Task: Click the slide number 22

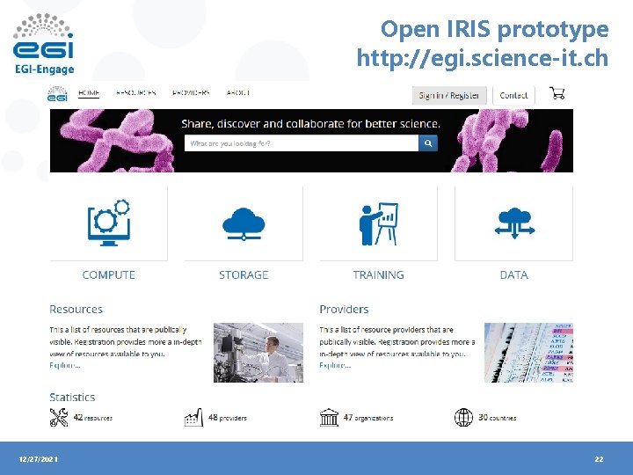Action: coord(599,459)
